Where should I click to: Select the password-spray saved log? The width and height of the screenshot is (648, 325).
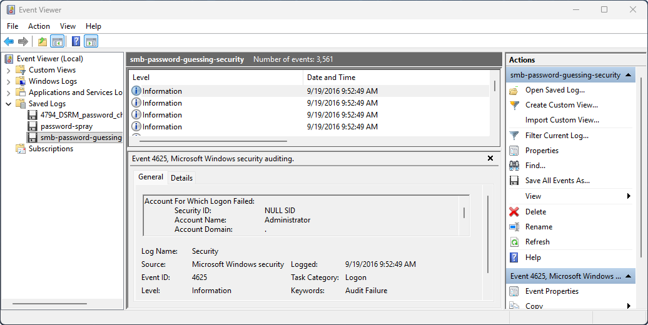66,126
